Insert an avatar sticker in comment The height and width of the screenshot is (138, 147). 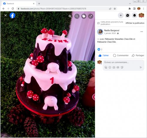click(106, 67)
